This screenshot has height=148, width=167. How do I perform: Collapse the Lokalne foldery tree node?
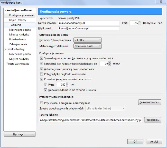(x=5, y=49)
